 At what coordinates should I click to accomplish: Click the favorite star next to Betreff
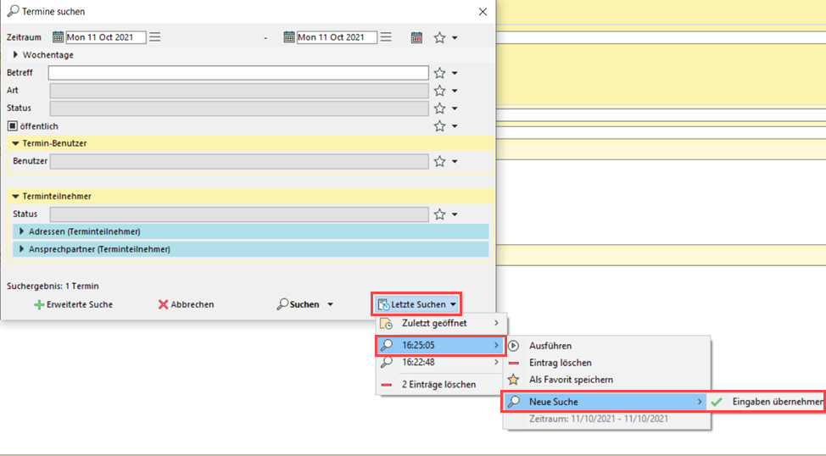pyautogui.click(x=439, y=73)
